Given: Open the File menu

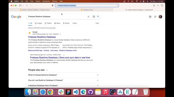Looking at the screenshot, I should pyautogui.click(x=22, y=1).
